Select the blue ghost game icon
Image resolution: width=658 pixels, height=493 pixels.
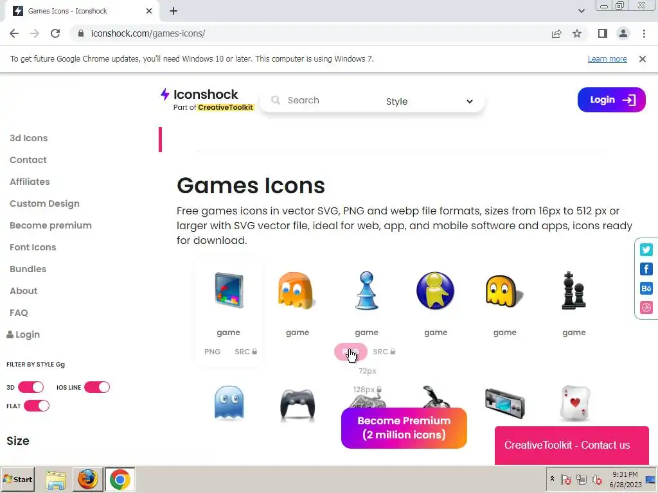point(229,402)
